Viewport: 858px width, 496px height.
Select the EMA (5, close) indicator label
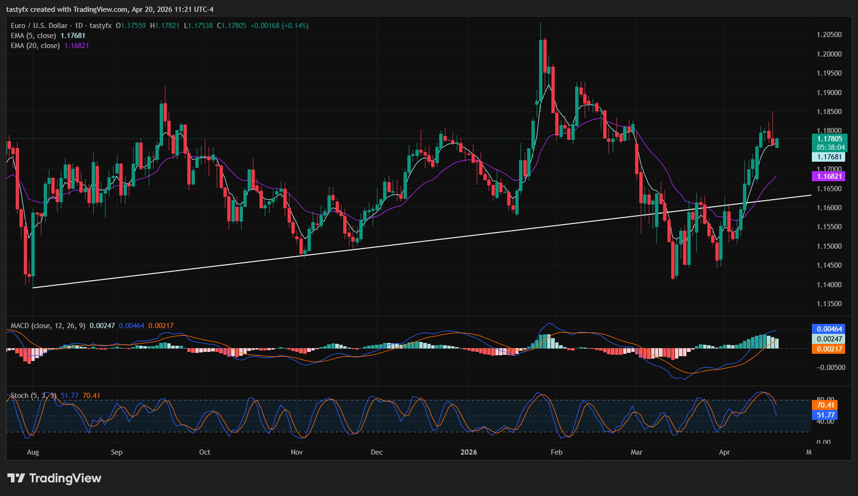33,36
